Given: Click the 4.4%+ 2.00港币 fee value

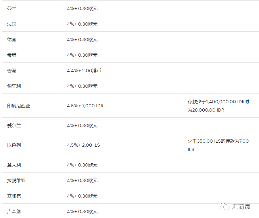Looking at the screenshot, I should (x=84, y=70).
